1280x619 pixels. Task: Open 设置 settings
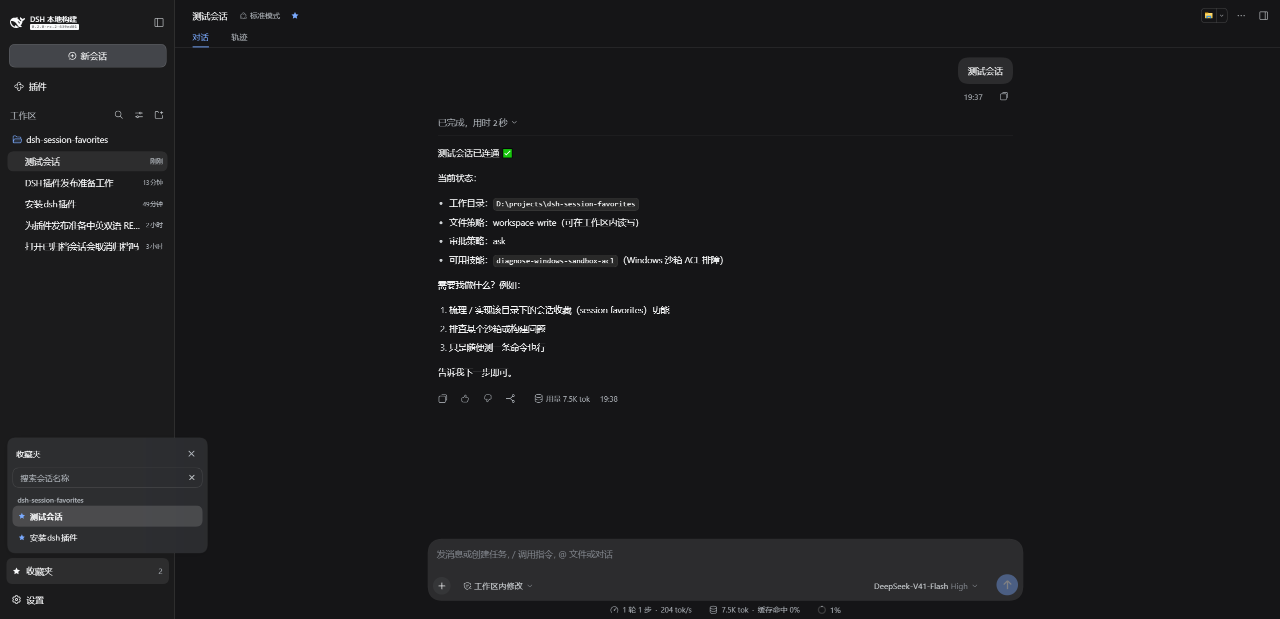[28, 600]
